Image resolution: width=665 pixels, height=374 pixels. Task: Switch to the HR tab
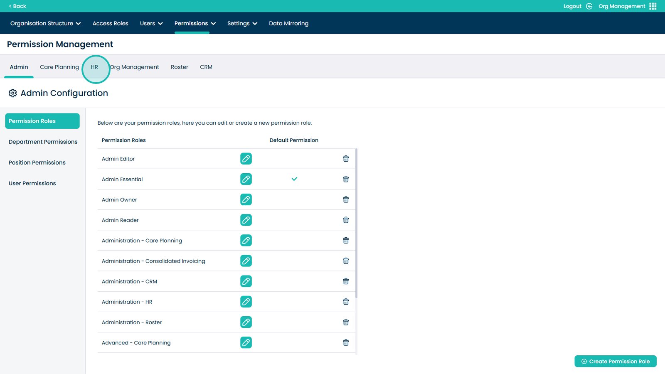point(94,67)
